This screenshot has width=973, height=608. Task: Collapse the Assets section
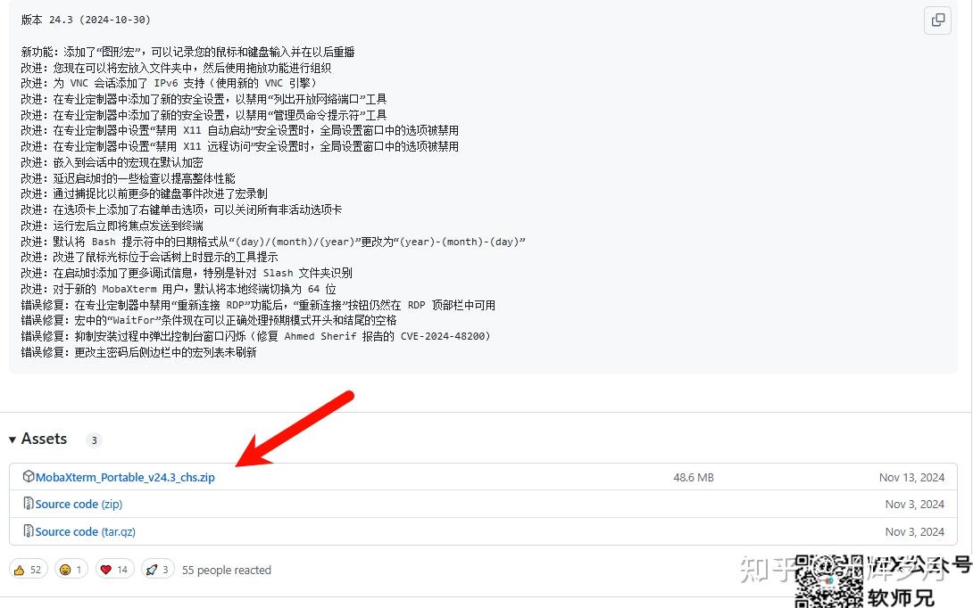(37, 439)
